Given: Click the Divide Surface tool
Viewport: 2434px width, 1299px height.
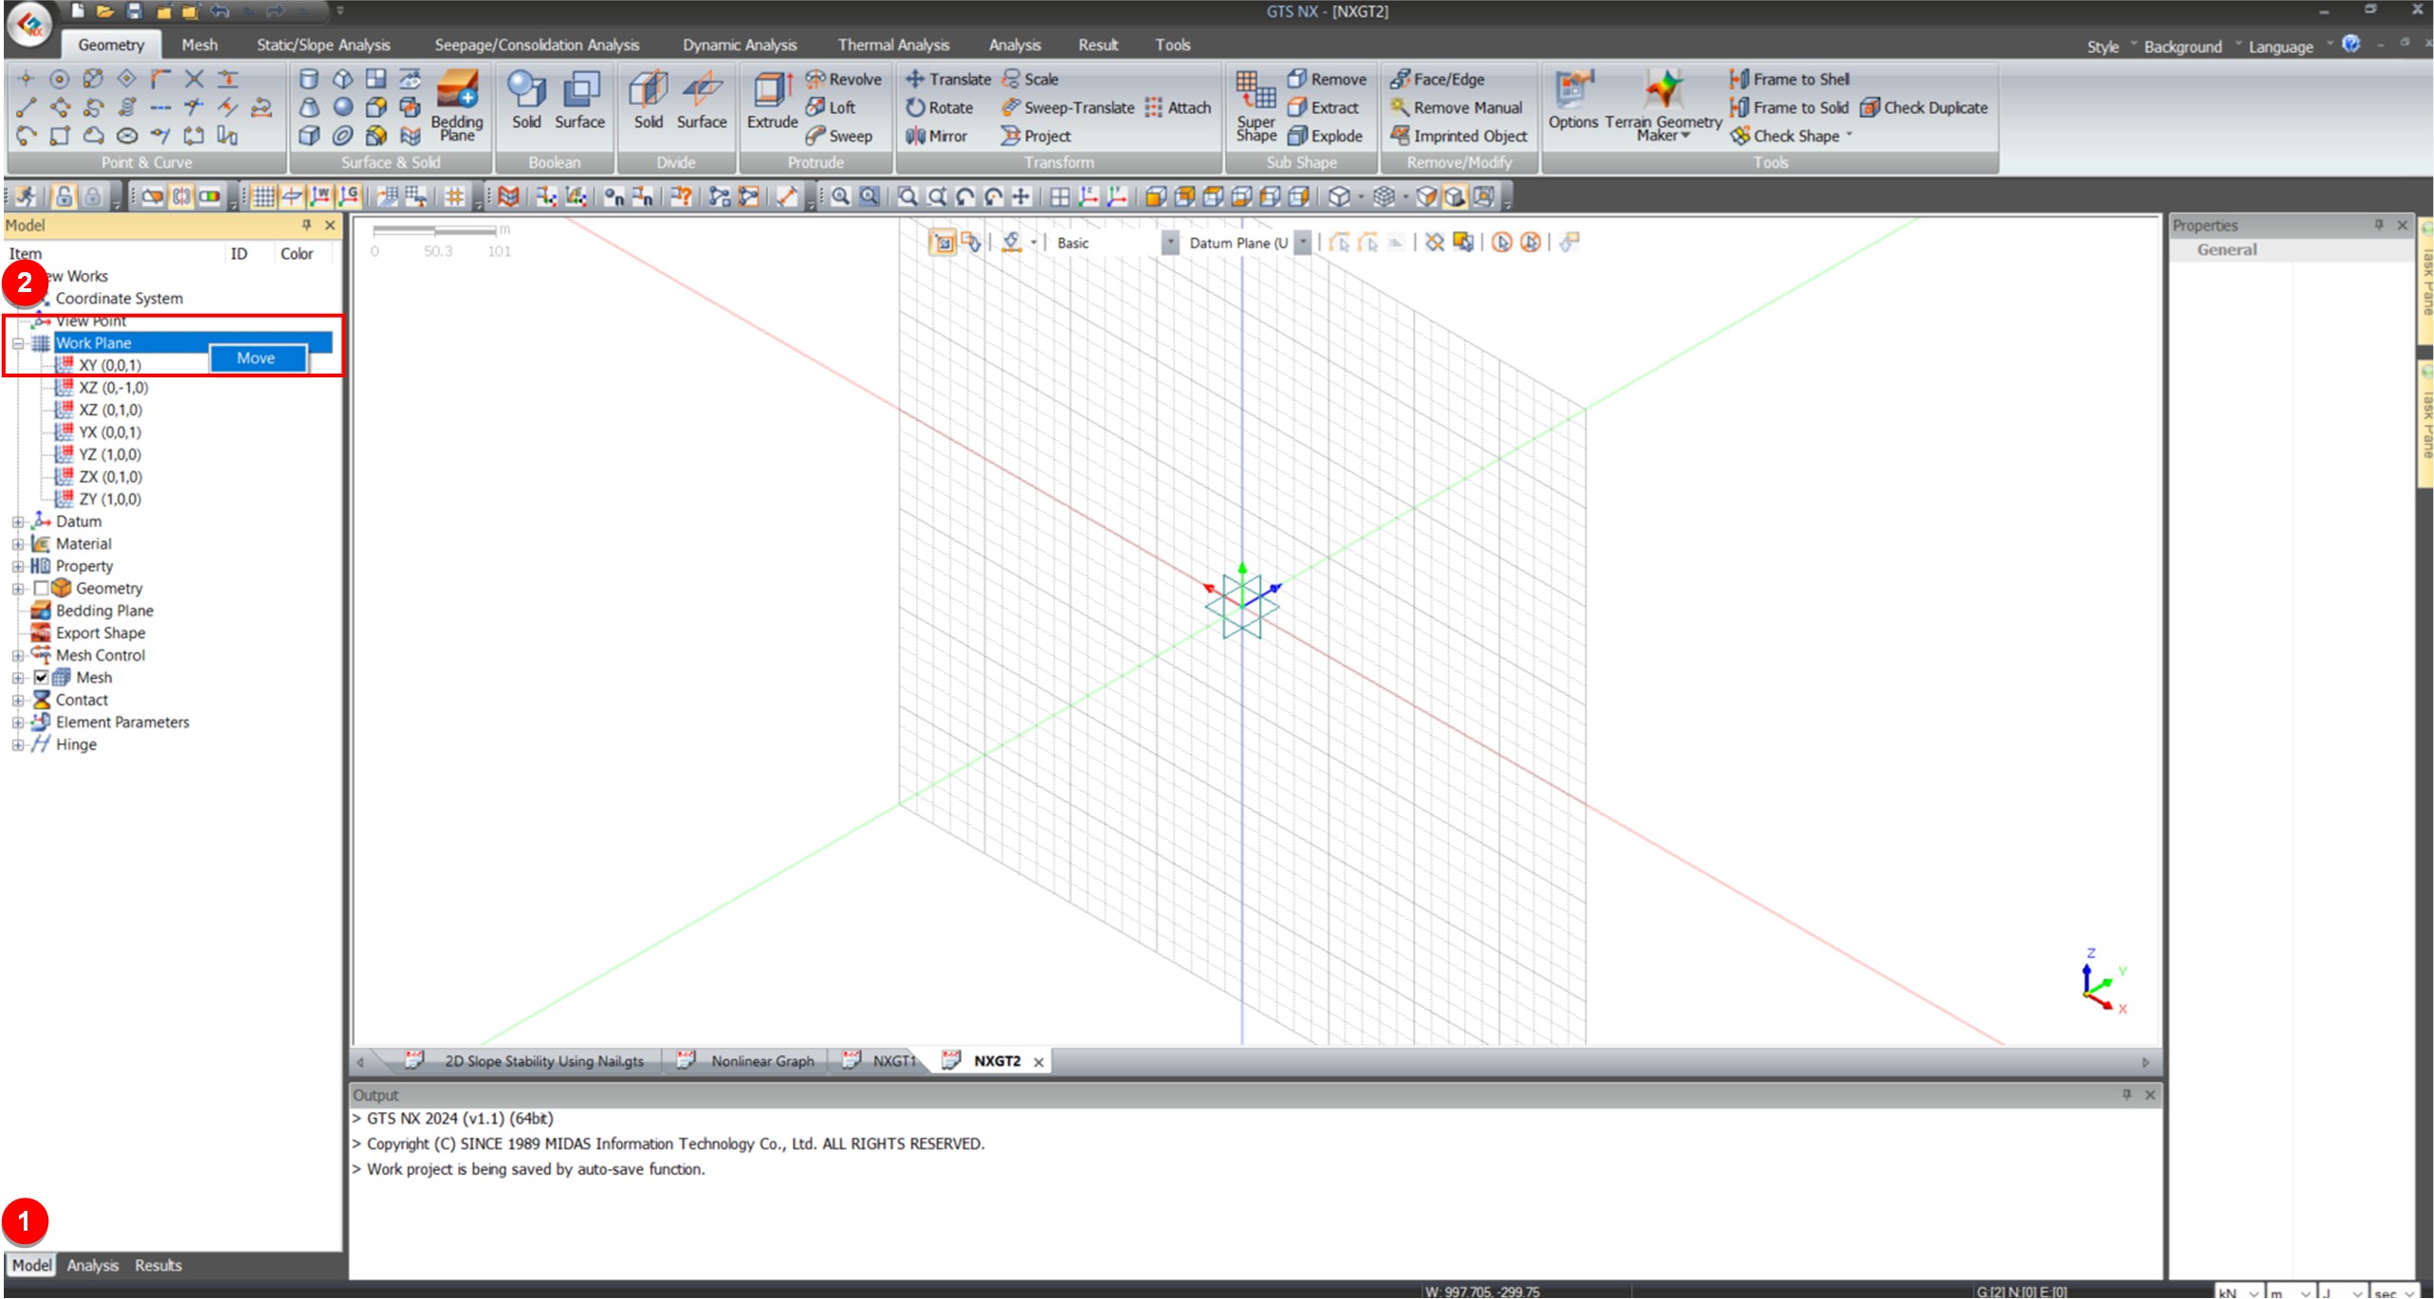Looking at the screenshot, I should (x=702, y=101).
